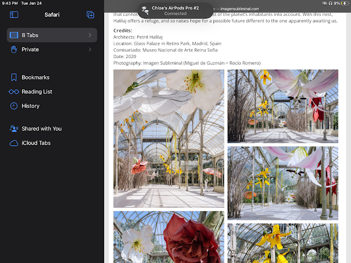Open the yellow flowers photo at bottom right
Viewport: 351px width, 263px height.
[283, 243]
